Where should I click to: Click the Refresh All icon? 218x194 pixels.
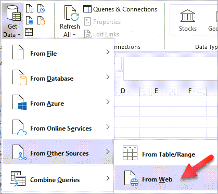72,13
